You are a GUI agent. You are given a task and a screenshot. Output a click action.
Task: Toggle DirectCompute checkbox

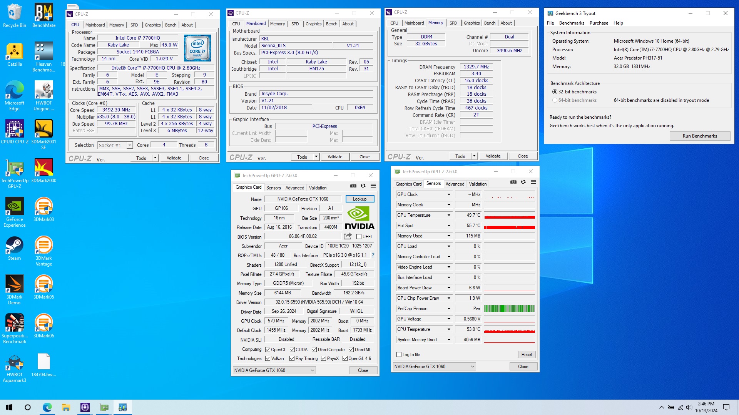pyautogui.click(x=314, y=350)
